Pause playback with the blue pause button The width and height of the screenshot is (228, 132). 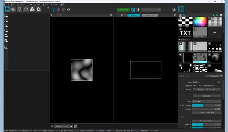[x=53, y=10]
